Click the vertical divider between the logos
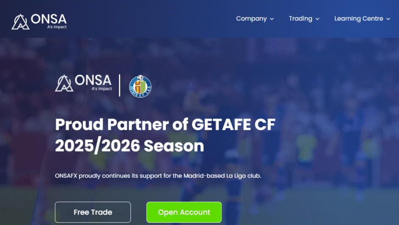The height and width of the screenshot is (225, 399). [120, 85]
